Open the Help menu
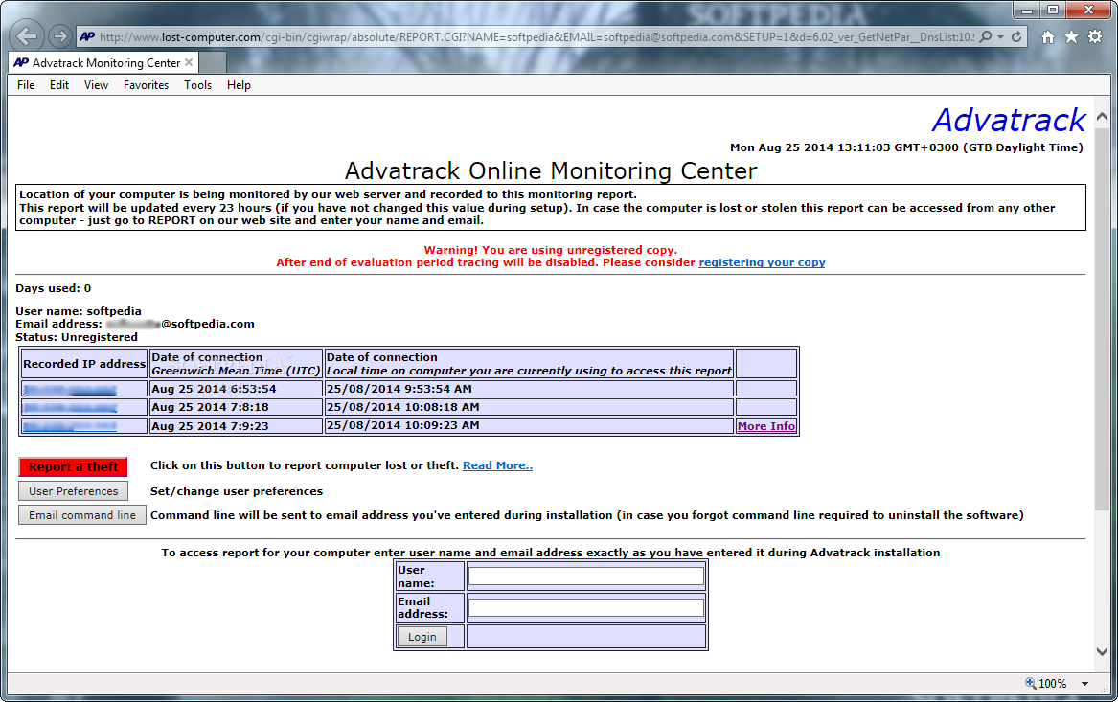The width and height of the screenshot is (1118, 702). coord(239,85)
